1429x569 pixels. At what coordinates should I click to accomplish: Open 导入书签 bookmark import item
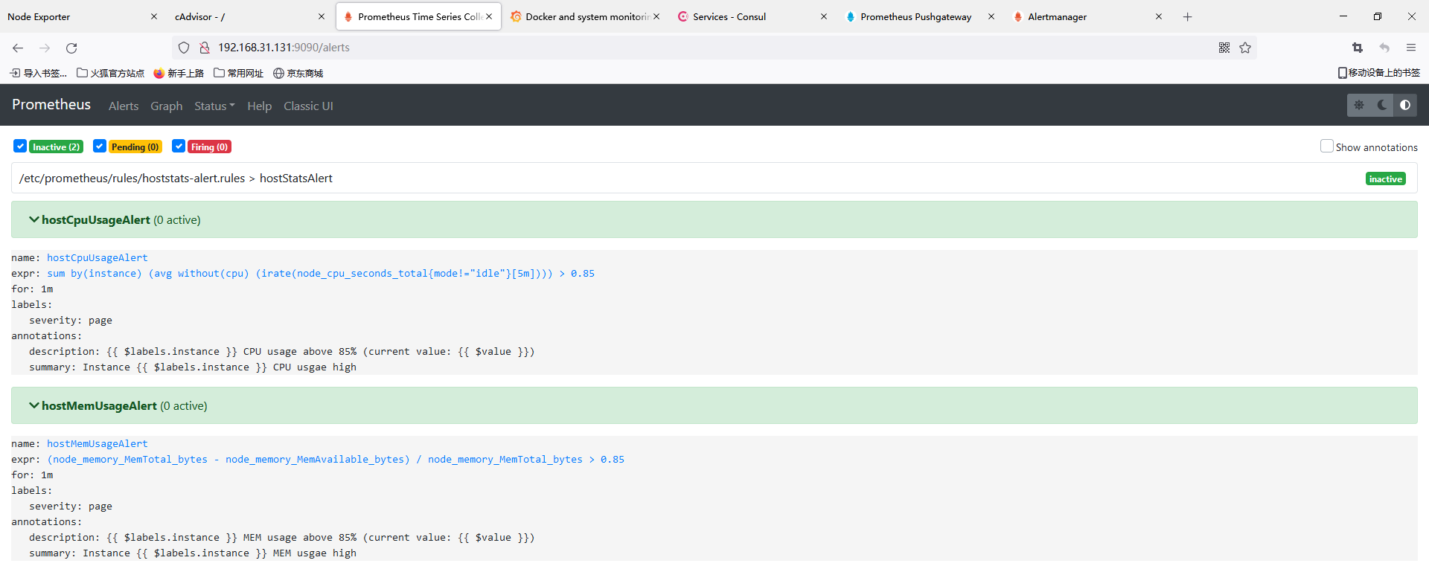pos(38,73)
